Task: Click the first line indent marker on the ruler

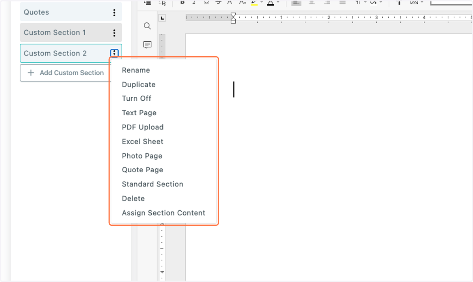Action: [x=233, y=15]
